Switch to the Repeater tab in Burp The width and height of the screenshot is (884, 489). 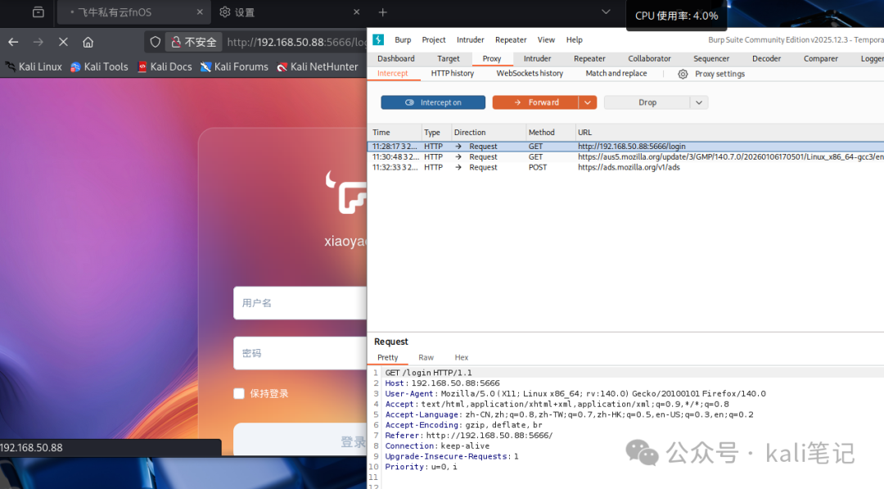point(589,58)
